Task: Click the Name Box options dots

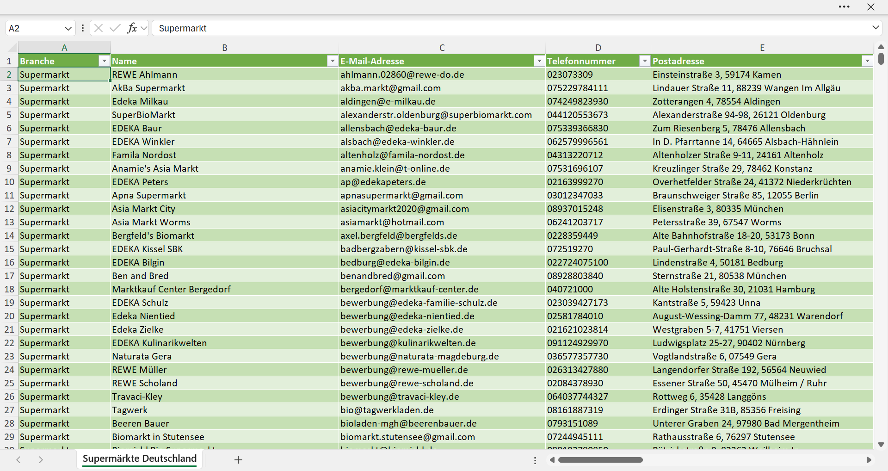Action: point(83,28)
